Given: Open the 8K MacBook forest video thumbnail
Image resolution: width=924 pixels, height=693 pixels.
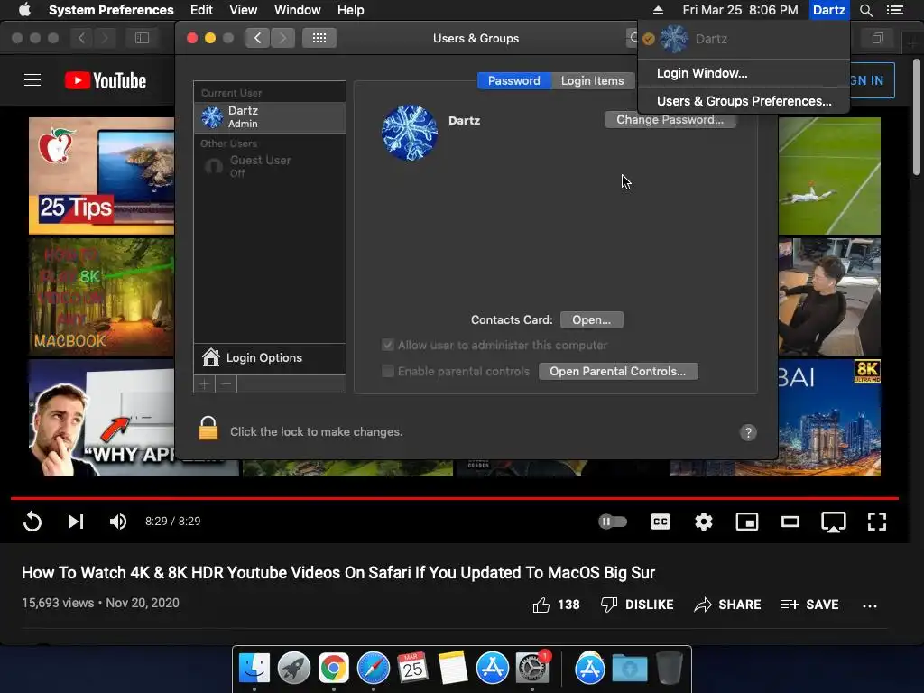Looking at the screenshot, I should click(101, 297).
